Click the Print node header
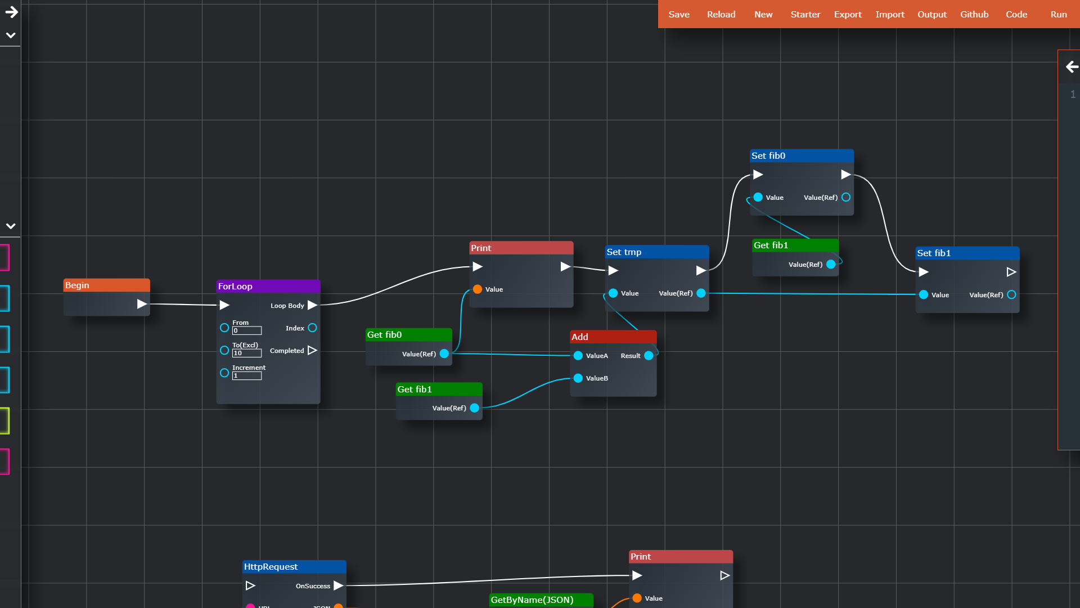 [x=519, y=248]
